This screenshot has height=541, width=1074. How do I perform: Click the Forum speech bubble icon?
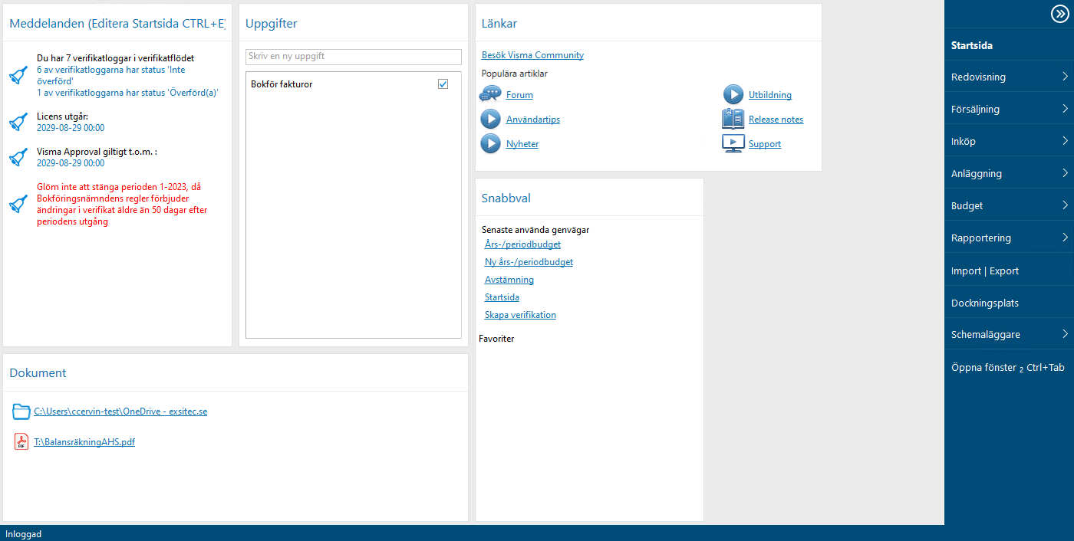tap(490, 94)
